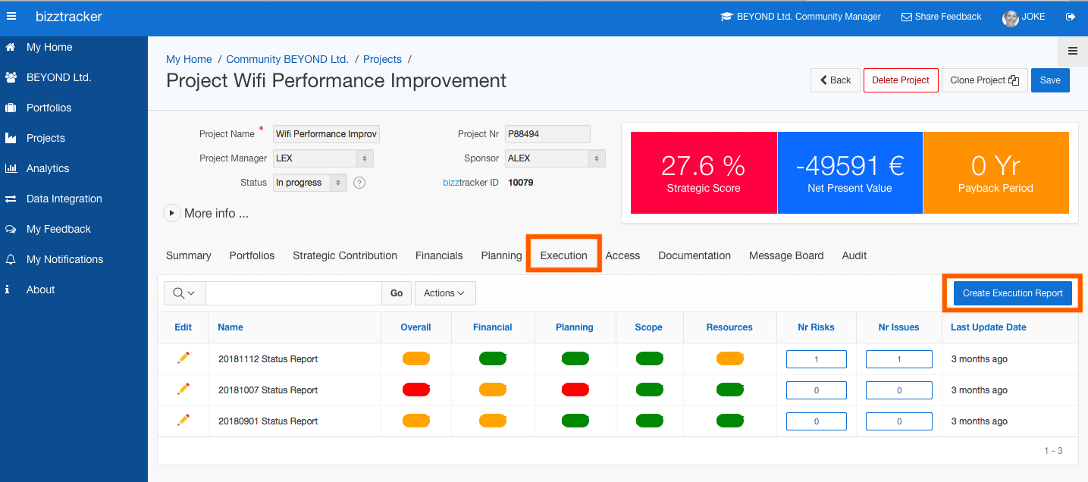Image resolution: width=1088 pixels, height=482 pixels.
Task: Switch to the Planning tab
Action: point(501,255)
